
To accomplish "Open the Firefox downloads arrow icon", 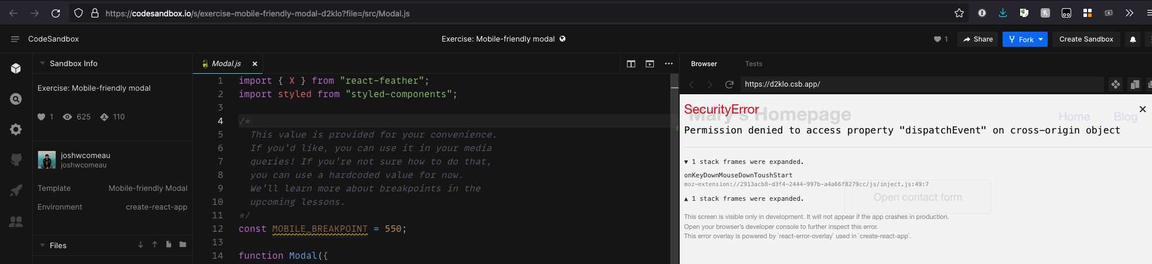I will click(1003, 13).
